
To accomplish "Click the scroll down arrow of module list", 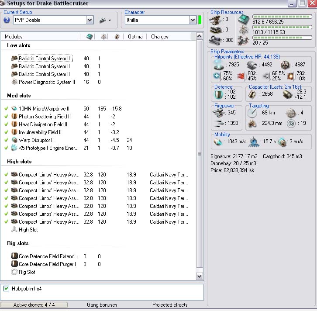I will (200, 276).
